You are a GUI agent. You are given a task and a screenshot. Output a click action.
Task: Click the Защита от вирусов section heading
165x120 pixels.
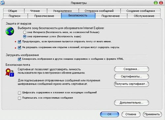click(x=18, y=24)
